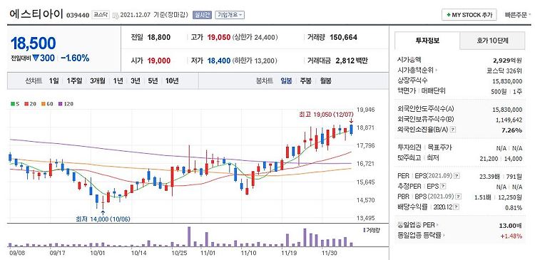Click the 고가 value 19,050
The height and width of the screenshot is (260, 535).
pos(219,38)
